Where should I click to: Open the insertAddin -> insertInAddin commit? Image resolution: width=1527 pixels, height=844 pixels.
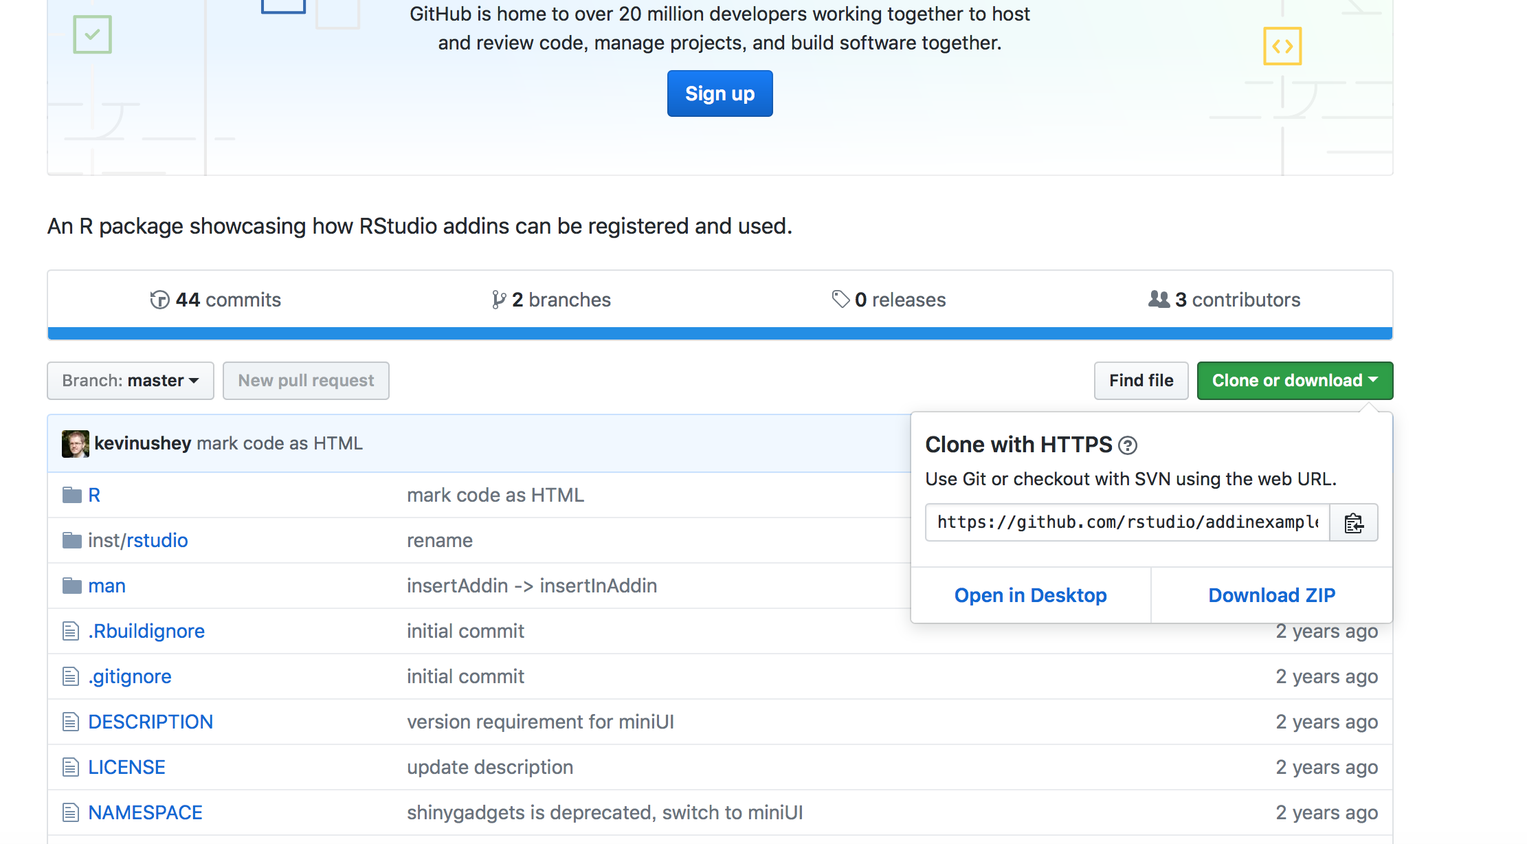click(x=532, y=586)
